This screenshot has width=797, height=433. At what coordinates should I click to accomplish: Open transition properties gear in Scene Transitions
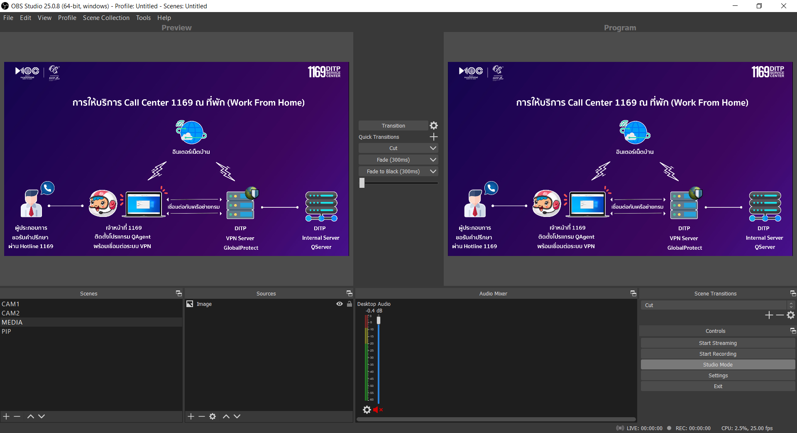(791, 315)
